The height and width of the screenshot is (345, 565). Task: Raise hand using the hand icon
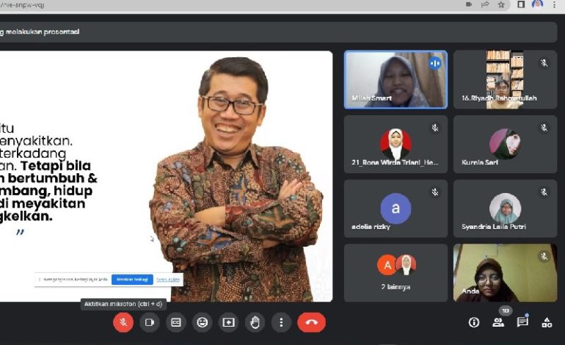pyautogui.click(x=255, y=322)
